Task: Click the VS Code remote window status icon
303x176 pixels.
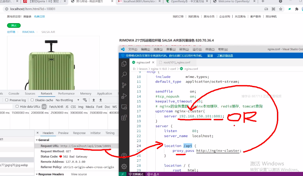Action: coord(123,174)
